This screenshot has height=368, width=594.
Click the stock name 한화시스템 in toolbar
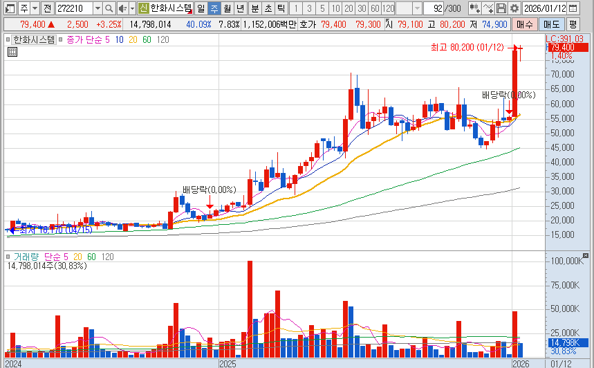pyautogui.click(x=171, y=8)
